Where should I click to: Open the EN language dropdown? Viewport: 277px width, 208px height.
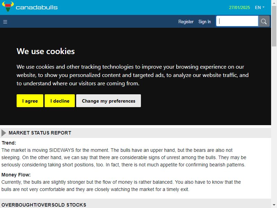coord(259,7)
